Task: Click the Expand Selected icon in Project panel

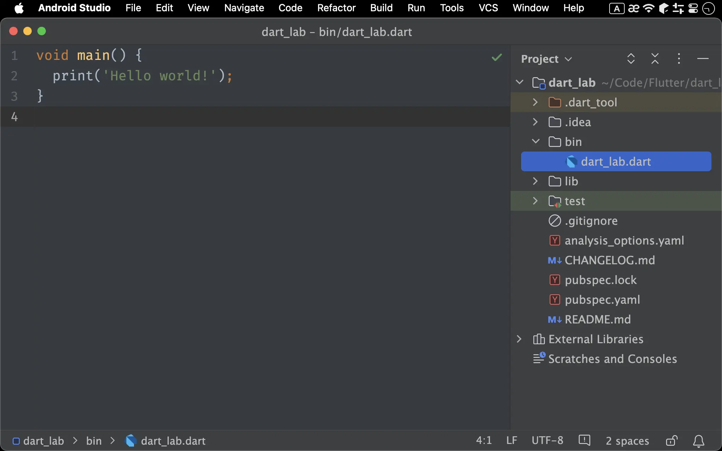Action: 631,58
